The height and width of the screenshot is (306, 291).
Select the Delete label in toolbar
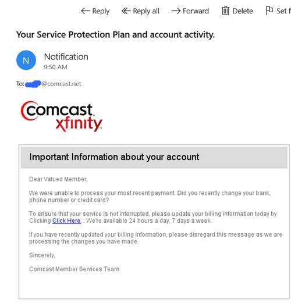tap(243, 11)
